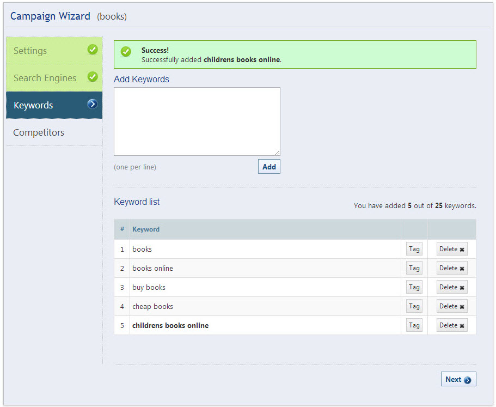Tag the 'books' keyword
496x407 pixels.
(x=414, y=249)
